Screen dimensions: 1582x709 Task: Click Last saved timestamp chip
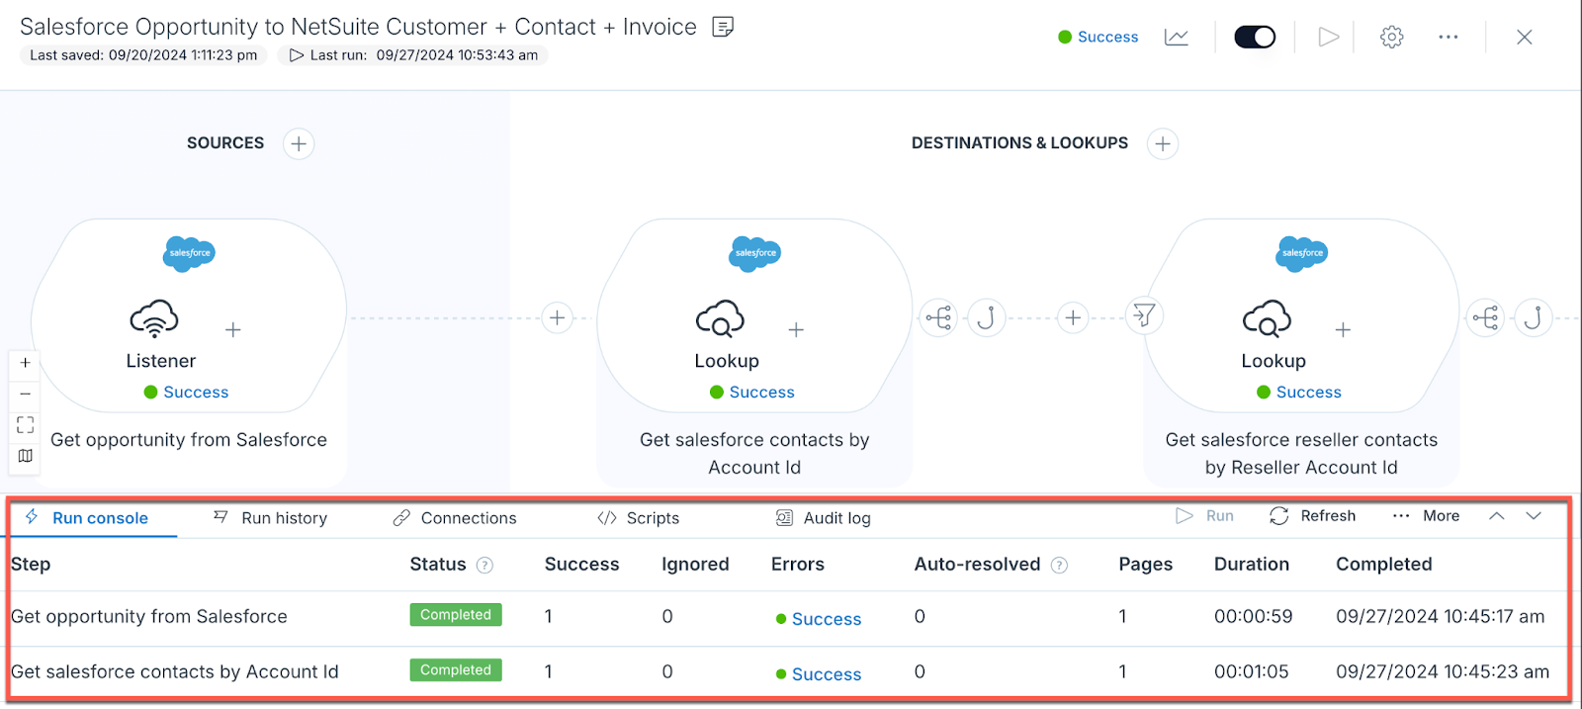[x=143, y=55]
